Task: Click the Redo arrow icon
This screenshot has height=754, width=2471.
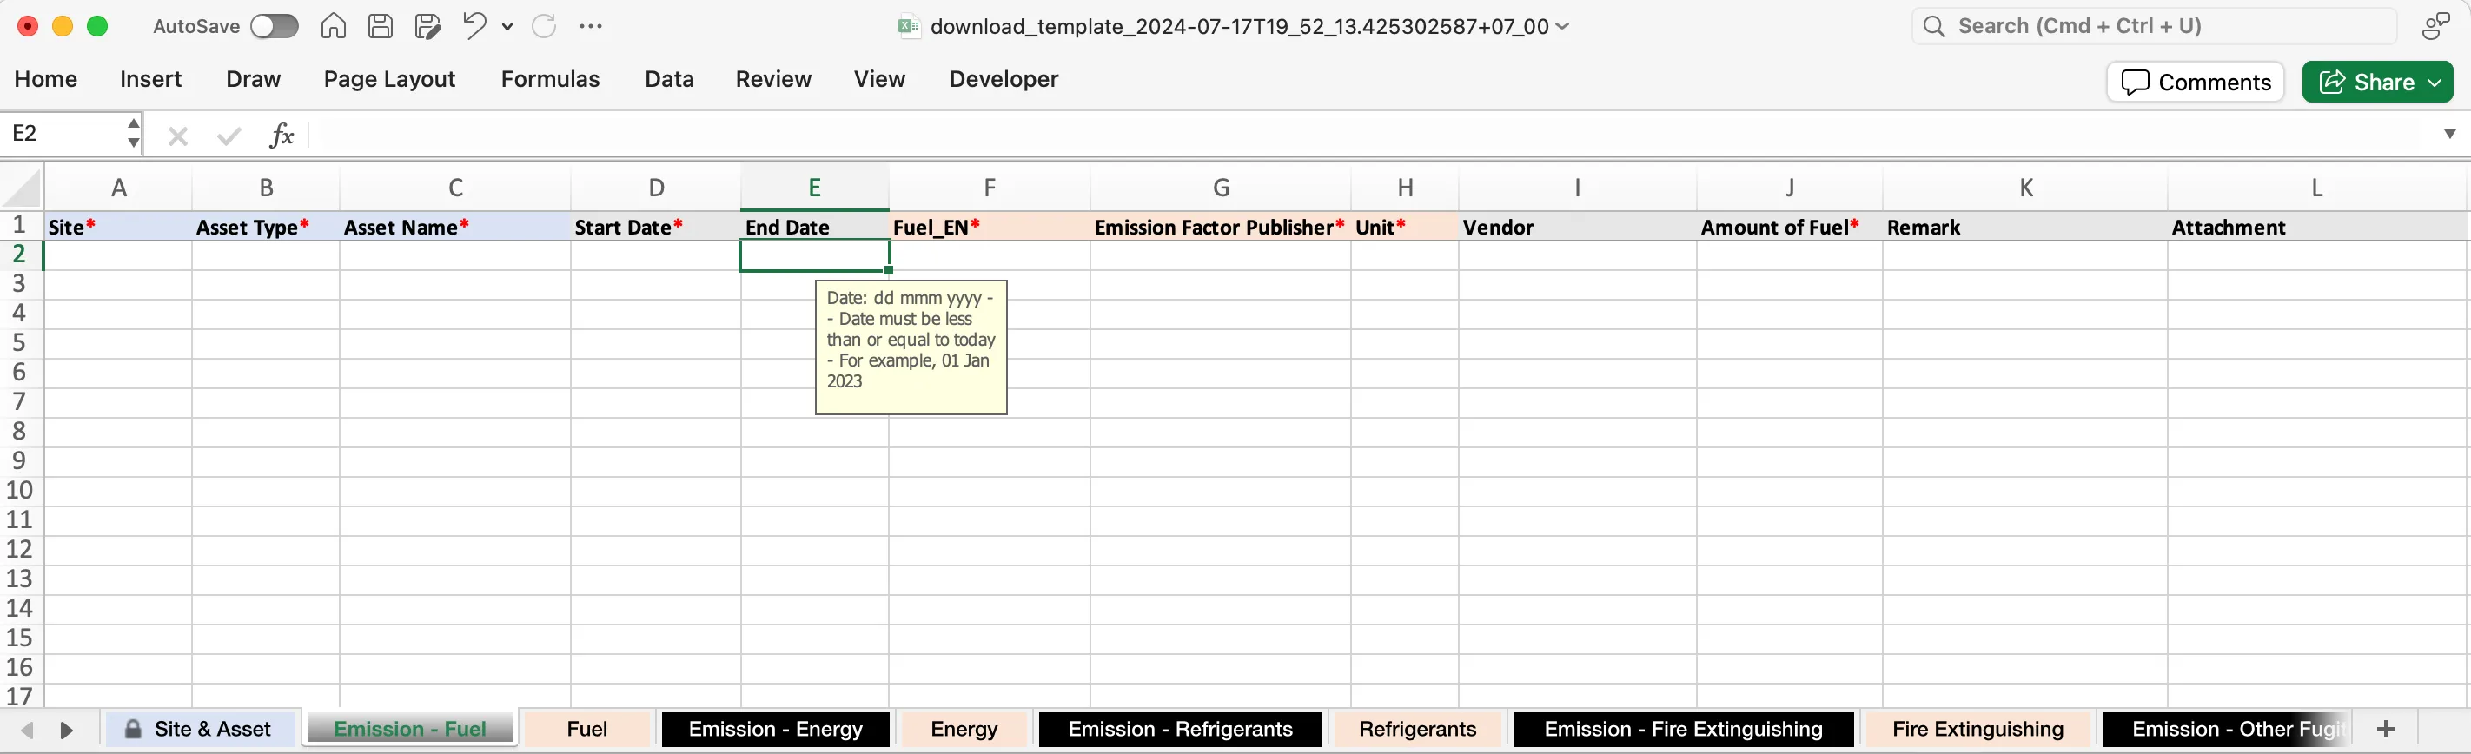Action: point(544,26)
